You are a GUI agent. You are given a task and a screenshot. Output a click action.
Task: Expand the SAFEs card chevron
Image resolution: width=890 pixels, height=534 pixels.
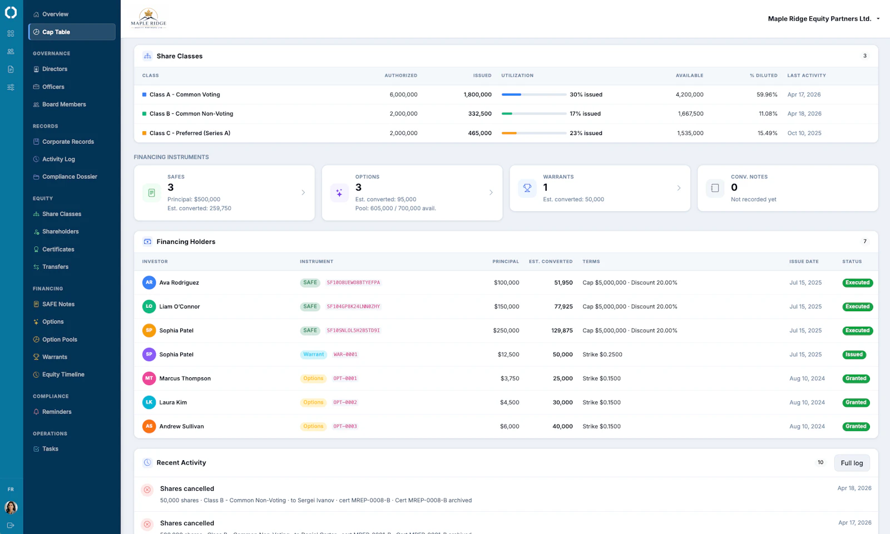(x=303, y=192)
